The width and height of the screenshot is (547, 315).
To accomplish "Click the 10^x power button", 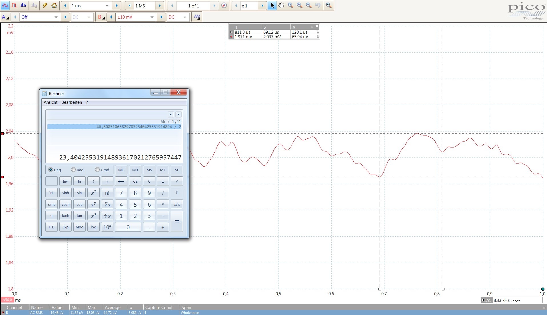I will coord(107,227).
